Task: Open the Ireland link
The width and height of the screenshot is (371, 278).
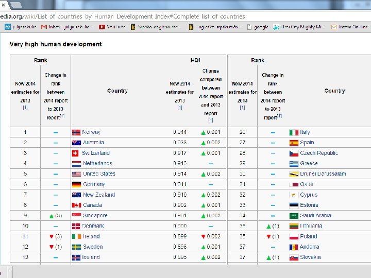Action: tap(91, 236)
